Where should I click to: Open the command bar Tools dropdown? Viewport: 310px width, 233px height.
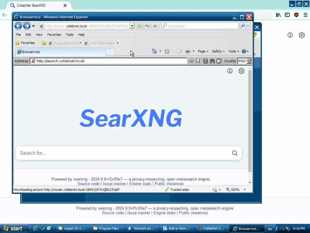[x=233, y=51]
